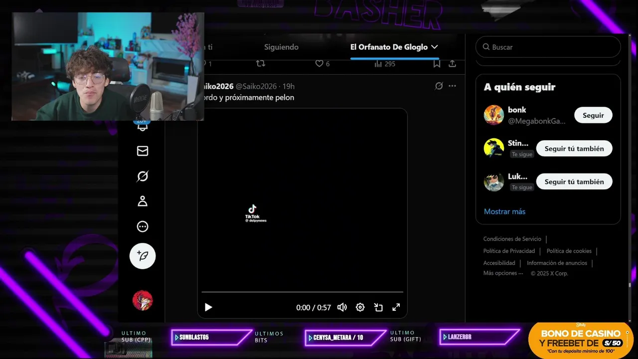638x359 pixels.
Task: Expand the video to fullscreen
Action: click(x=396, y=307)
